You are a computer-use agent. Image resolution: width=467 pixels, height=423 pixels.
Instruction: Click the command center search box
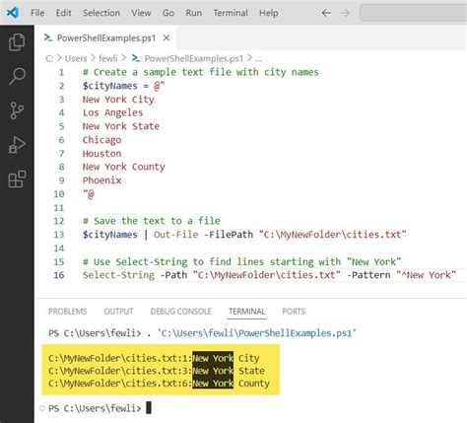(x=414, y=13)
